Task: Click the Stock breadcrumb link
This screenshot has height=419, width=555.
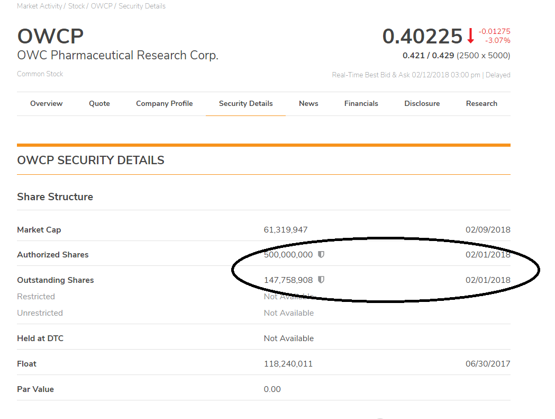Action: pyautogui.click(x=77, y=6)
